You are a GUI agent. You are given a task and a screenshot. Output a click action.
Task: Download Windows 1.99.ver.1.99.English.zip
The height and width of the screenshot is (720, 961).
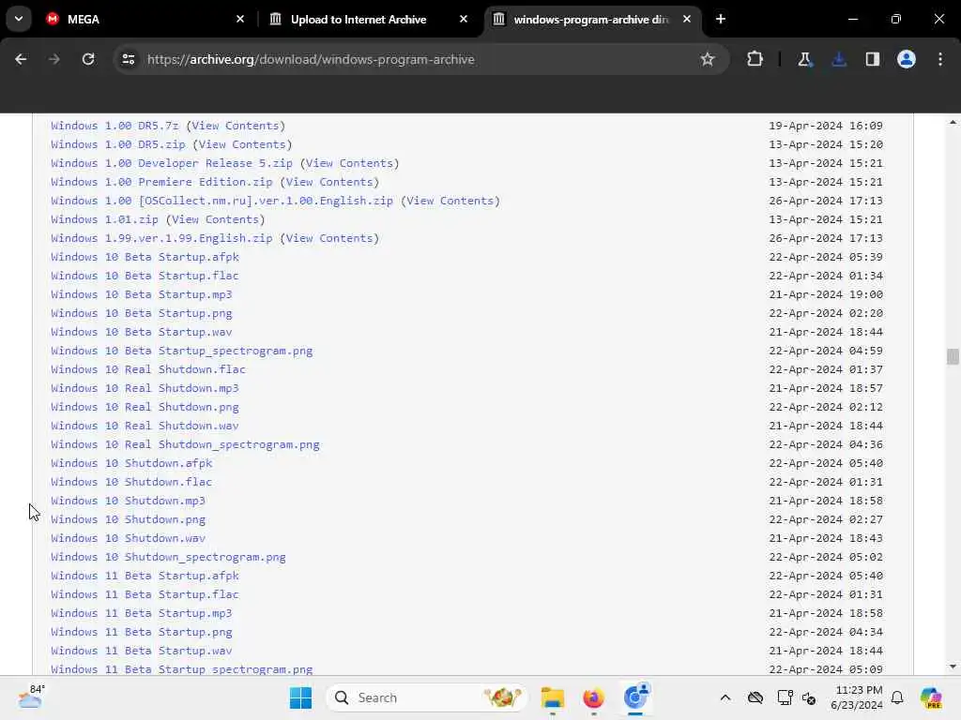[x=161, y=238]
